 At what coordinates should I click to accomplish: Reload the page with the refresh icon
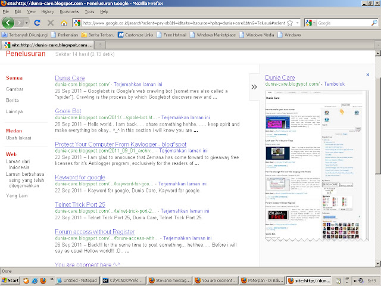pos(37,23)
